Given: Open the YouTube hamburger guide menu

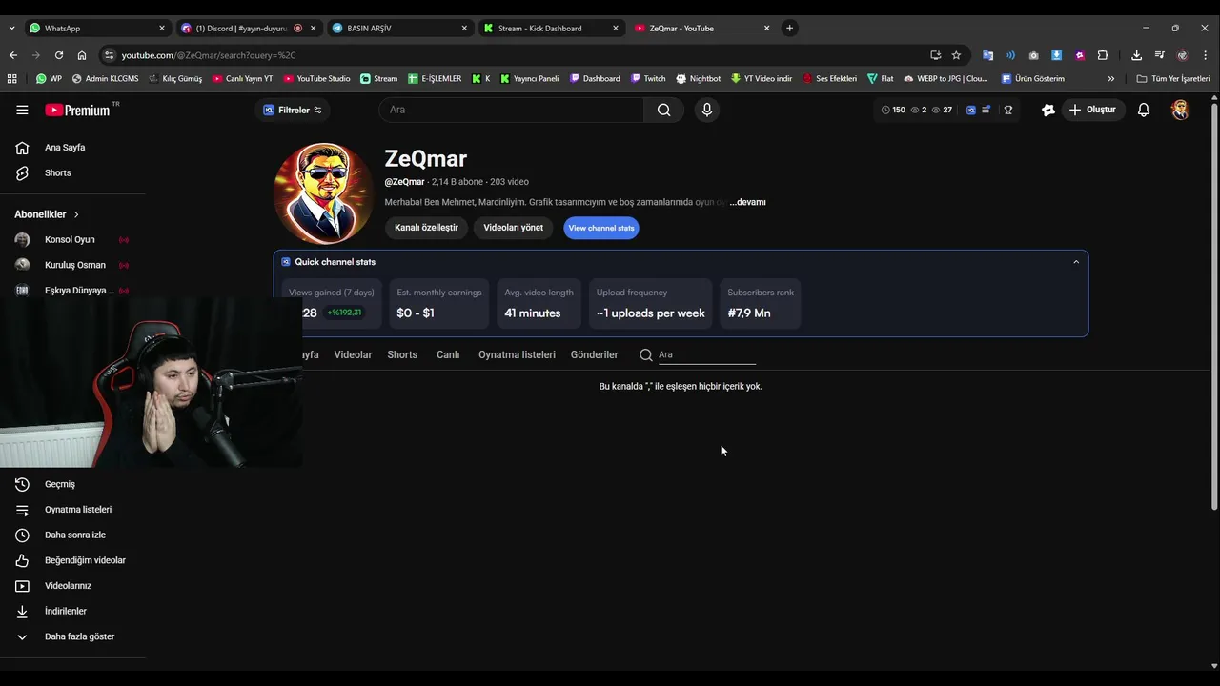Looking at the screenshot, I should (22, 110).
